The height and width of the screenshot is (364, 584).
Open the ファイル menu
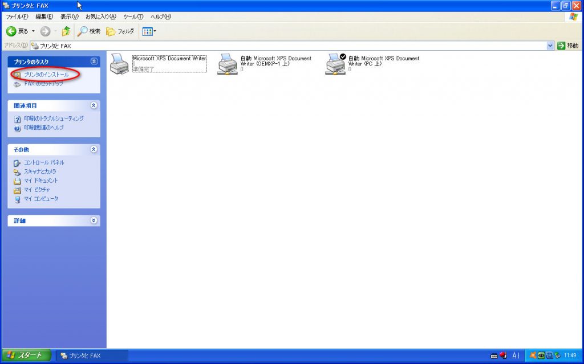pyautogui.click(x=17, y=17)
